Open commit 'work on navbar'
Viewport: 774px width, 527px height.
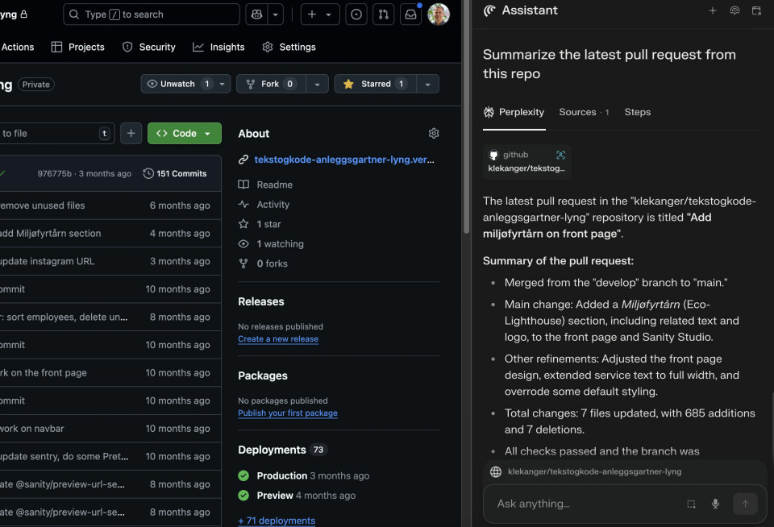click(x=32, y=429)
